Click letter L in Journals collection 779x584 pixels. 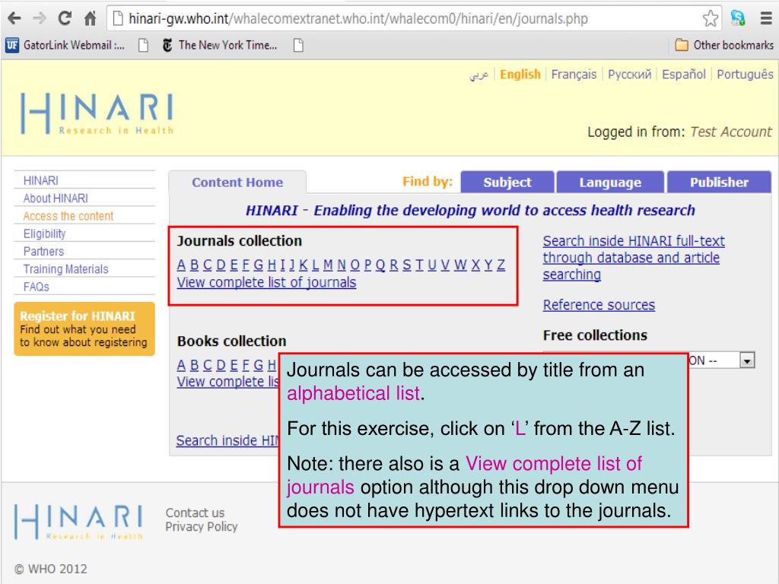point(316,265)
